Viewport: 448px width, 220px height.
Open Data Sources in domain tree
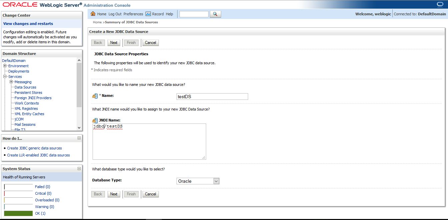coord(25,87)
